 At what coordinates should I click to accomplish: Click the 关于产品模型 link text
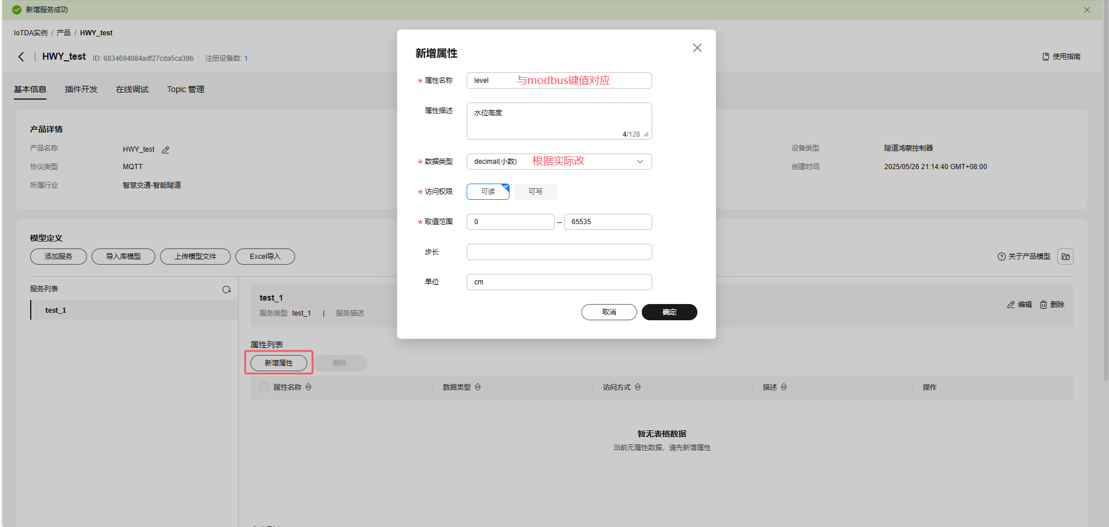pyautogui.click(x=1030, y=257)
